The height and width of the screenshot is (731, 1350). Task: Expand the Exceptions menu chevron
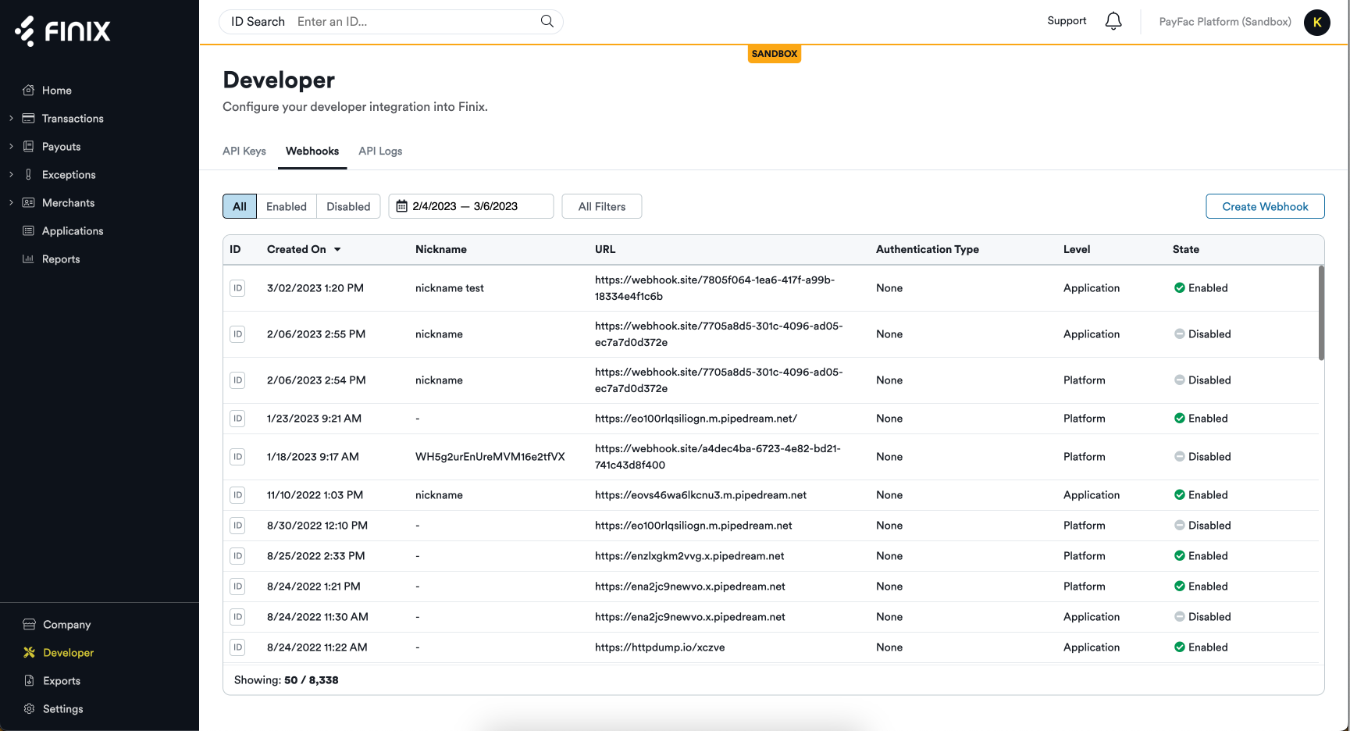(x=11, y=174)
